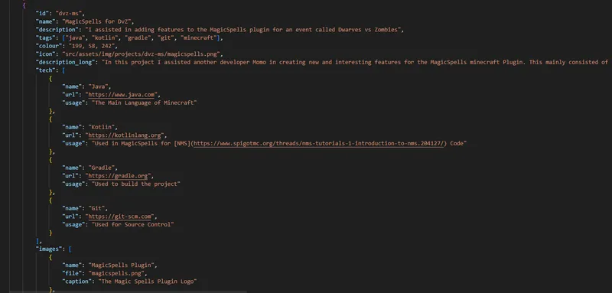The width and height of the screenshot is (612, 293).
Task: Click the "tech" key
Action: (45, 70)
